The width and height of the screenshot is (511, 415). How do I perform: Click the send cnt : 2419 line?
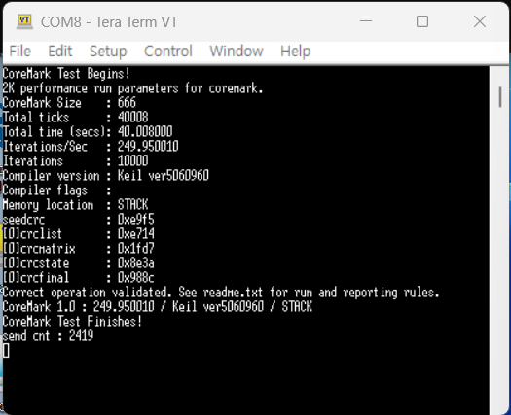48,336
